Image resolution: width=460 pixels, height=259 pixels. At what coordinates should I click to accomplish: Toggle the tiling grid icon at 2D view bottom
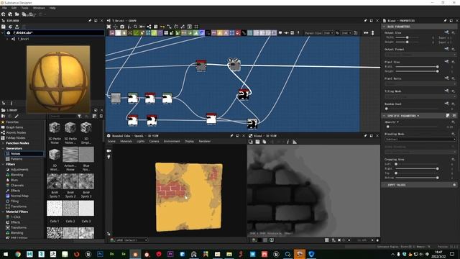tap(326, 240)
